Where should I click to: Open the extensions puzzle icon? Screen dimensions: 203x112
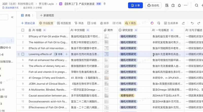pos(173,5)
